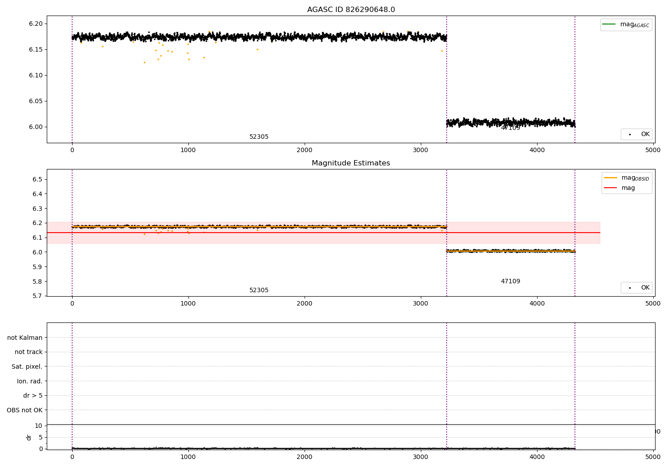Screen dimensions: 668x467
Task: Click the 5.8 y-tick in Magnitude Estimates plot
Action: coord(38,282)
